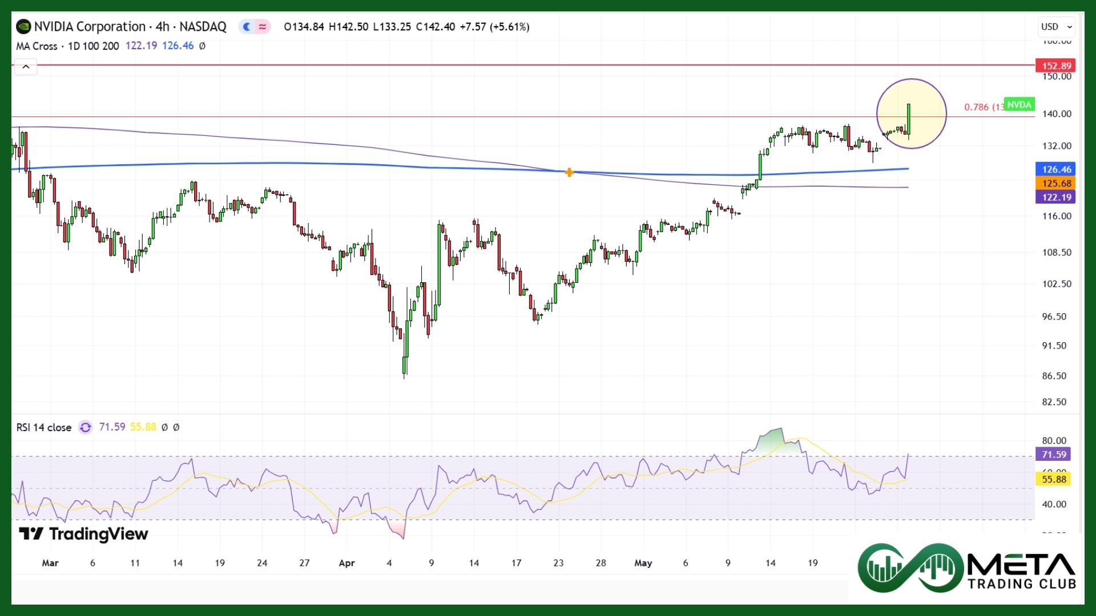
Task: Click the H142.50 high value in header
Action: pos(349,27)
